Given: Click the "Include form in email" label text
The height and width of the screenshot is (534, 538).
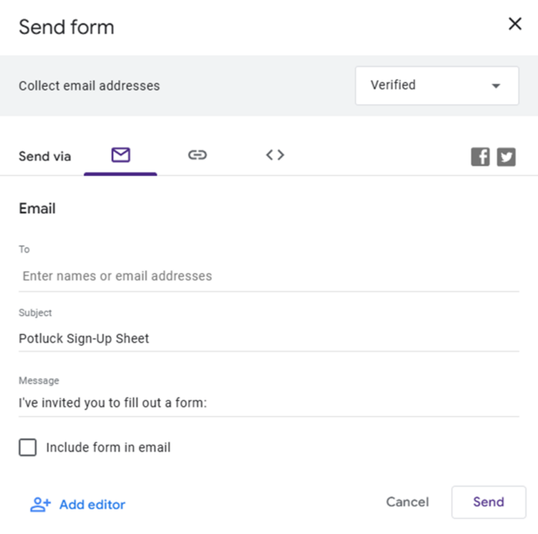Looking at the screenshot, I should tap(108, 448).
